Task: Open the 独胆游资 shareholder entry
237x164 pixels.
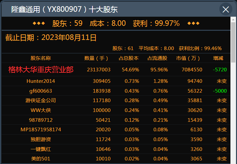Action: coord(41,139)
